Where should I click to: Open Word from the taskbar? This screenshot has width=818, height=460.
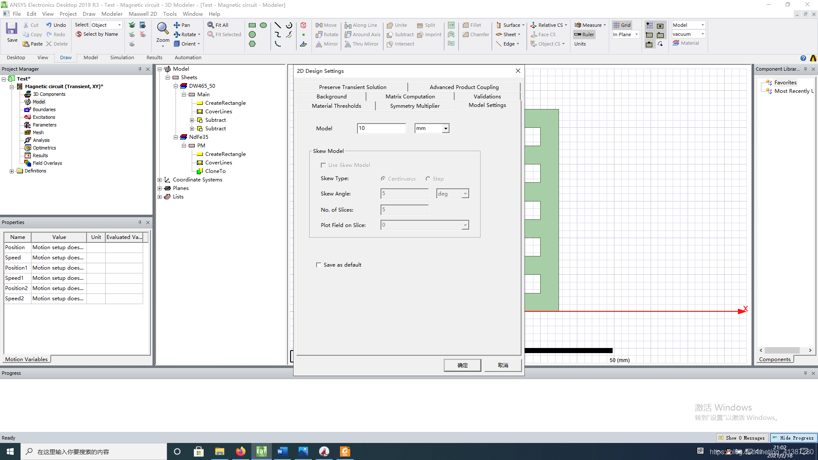(x=282, y=451)
